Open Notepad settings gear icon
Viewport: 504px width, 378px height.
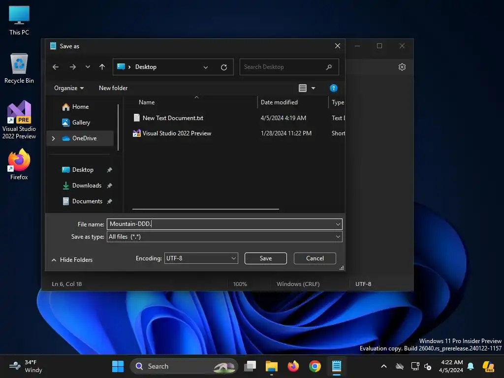(x=402, y=67)
